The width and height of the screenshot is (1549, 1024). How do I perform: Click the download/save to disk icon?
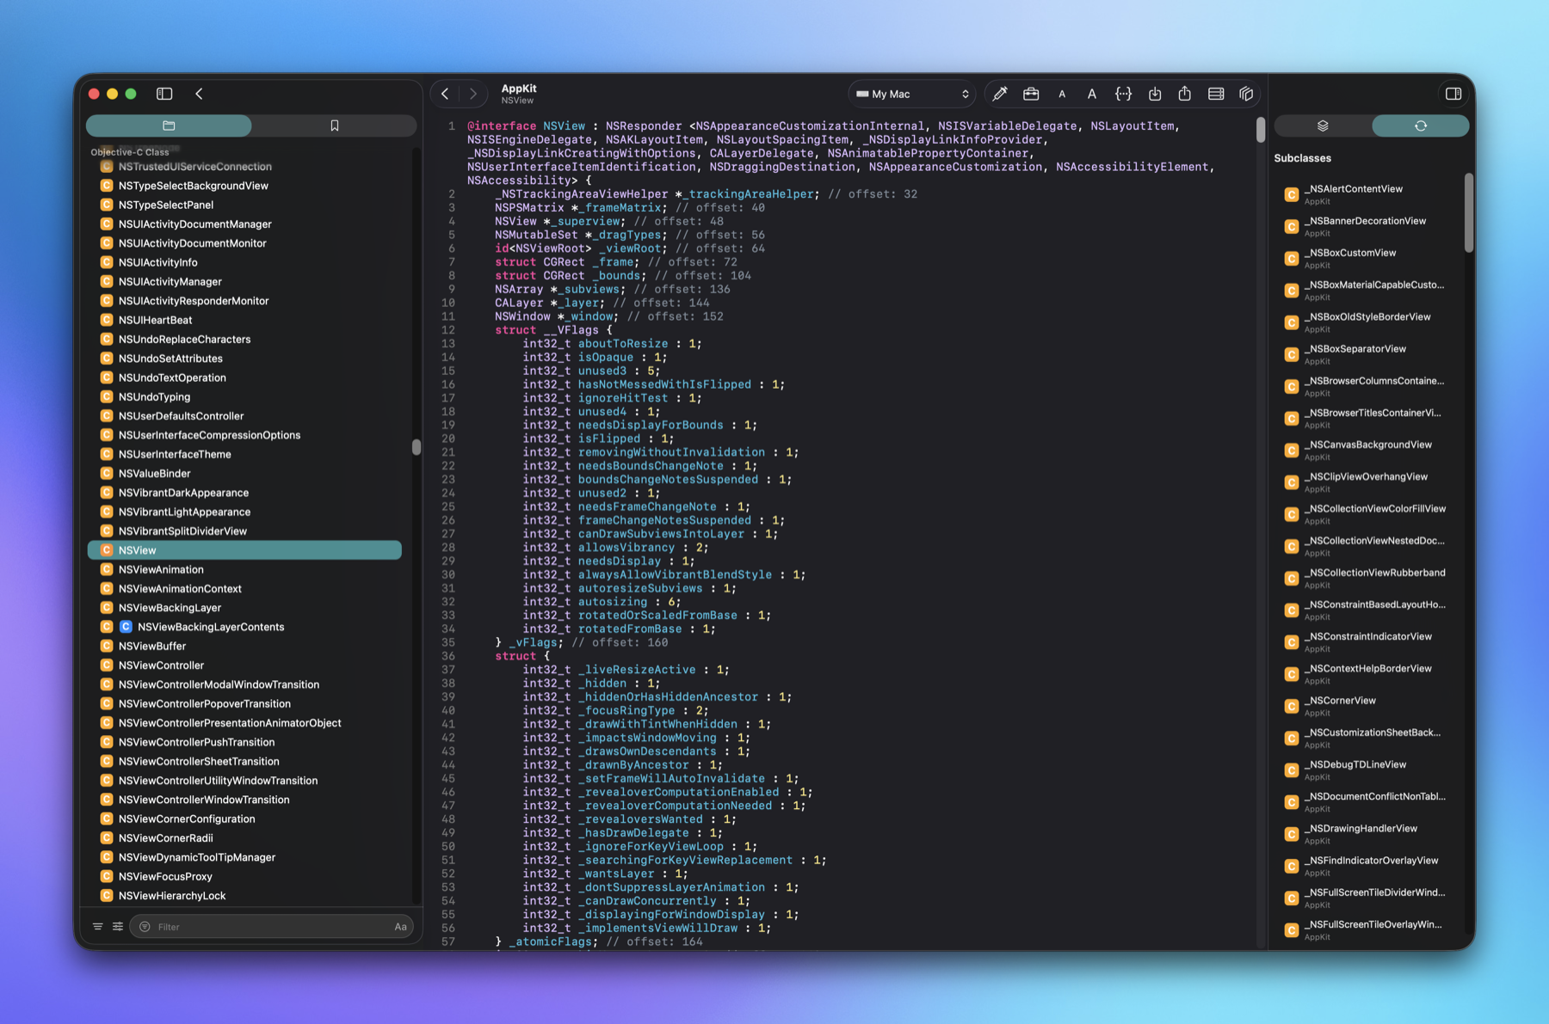[1155, 94]
